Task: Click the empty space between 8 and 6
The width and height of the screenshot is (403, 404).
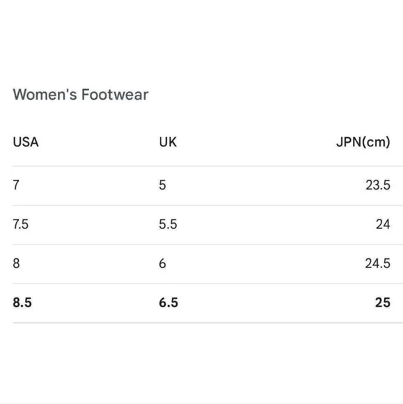Action: 89,263
